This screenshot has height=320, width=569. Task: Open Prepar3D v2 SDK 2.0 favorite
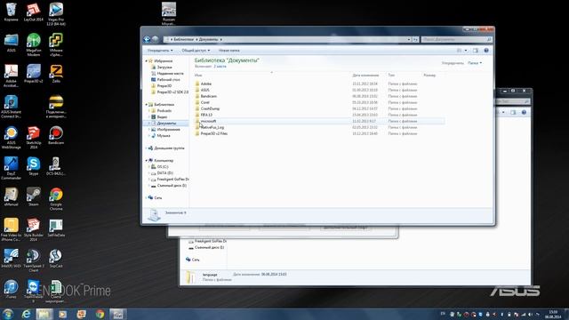[172, 92]
